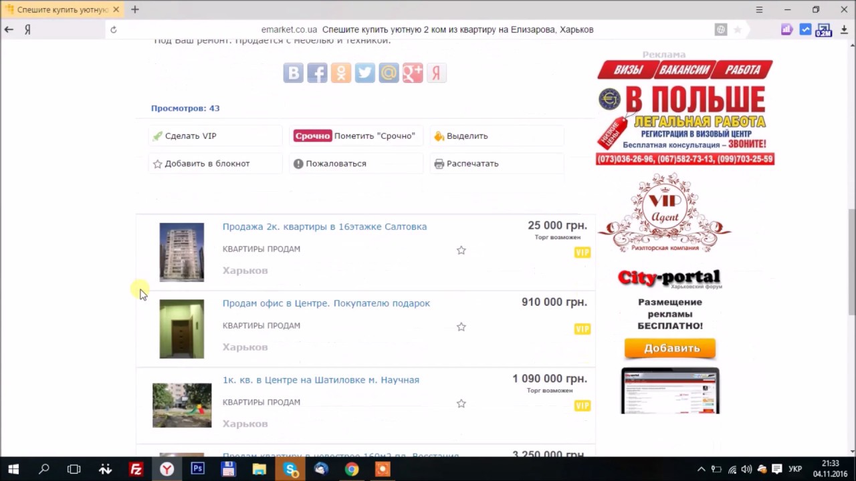Open Windows Start menu
Viewport: 856px width, 481px height.
click(13, 469)
